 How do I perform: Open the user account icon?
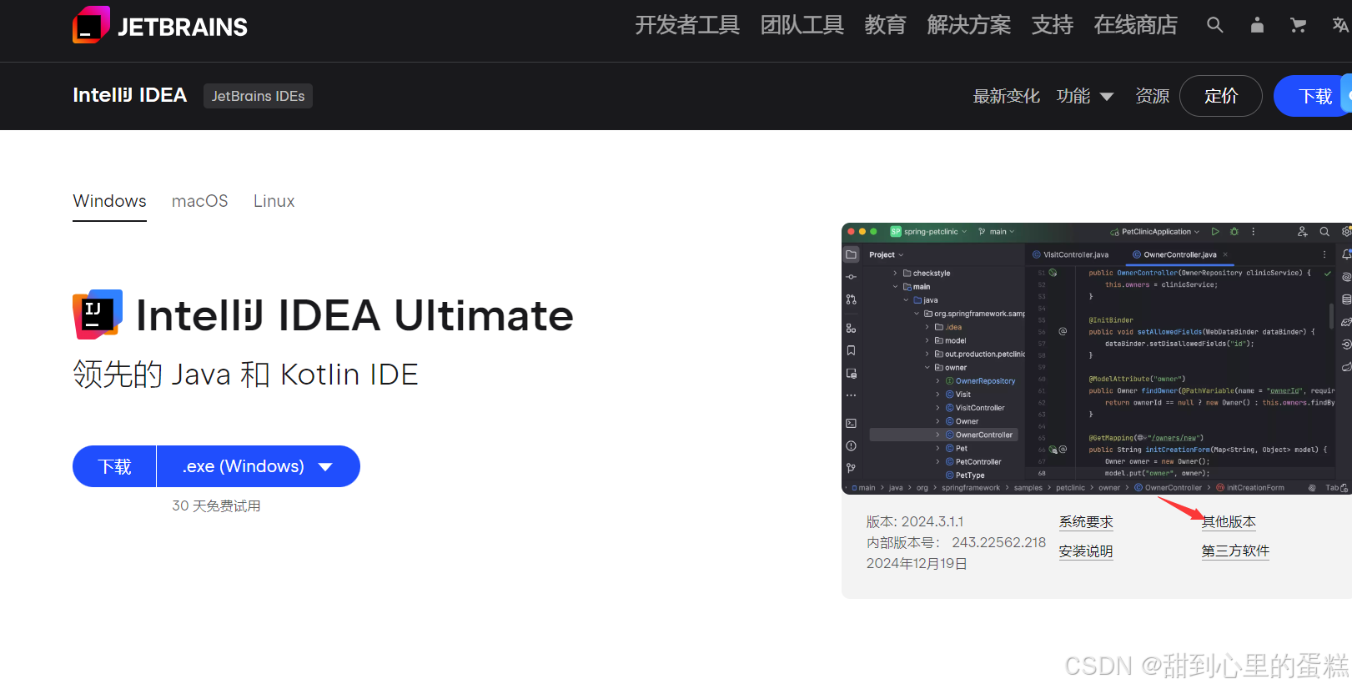1257,25
